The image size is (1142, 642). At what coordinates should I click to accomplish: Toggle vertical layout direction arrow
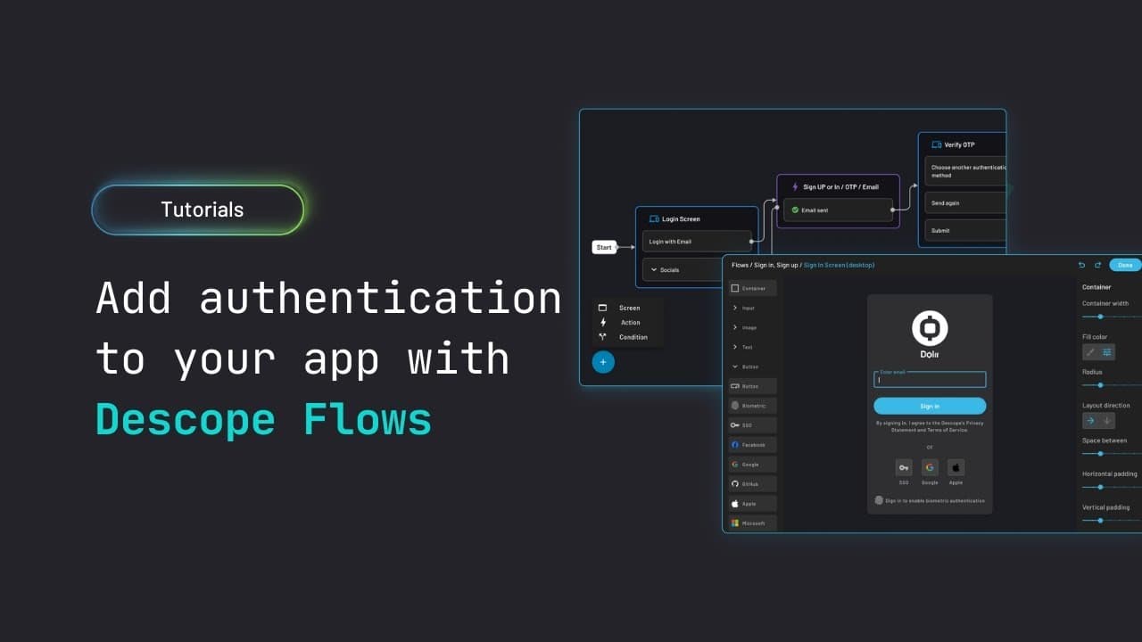(x=1105, y=420)
